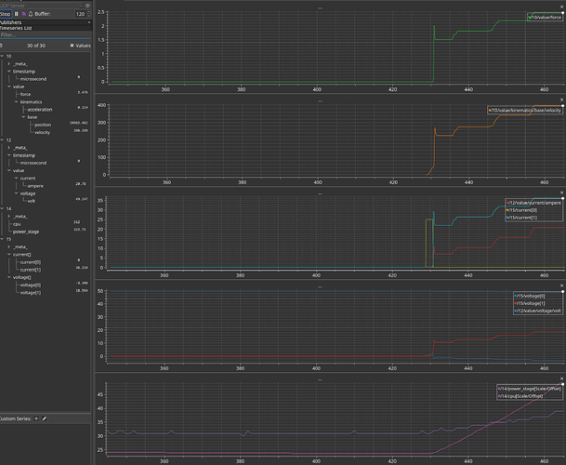Close the velocity plot with its X
The width and height of the screenshot is (566, 465).
pos(561,100)
